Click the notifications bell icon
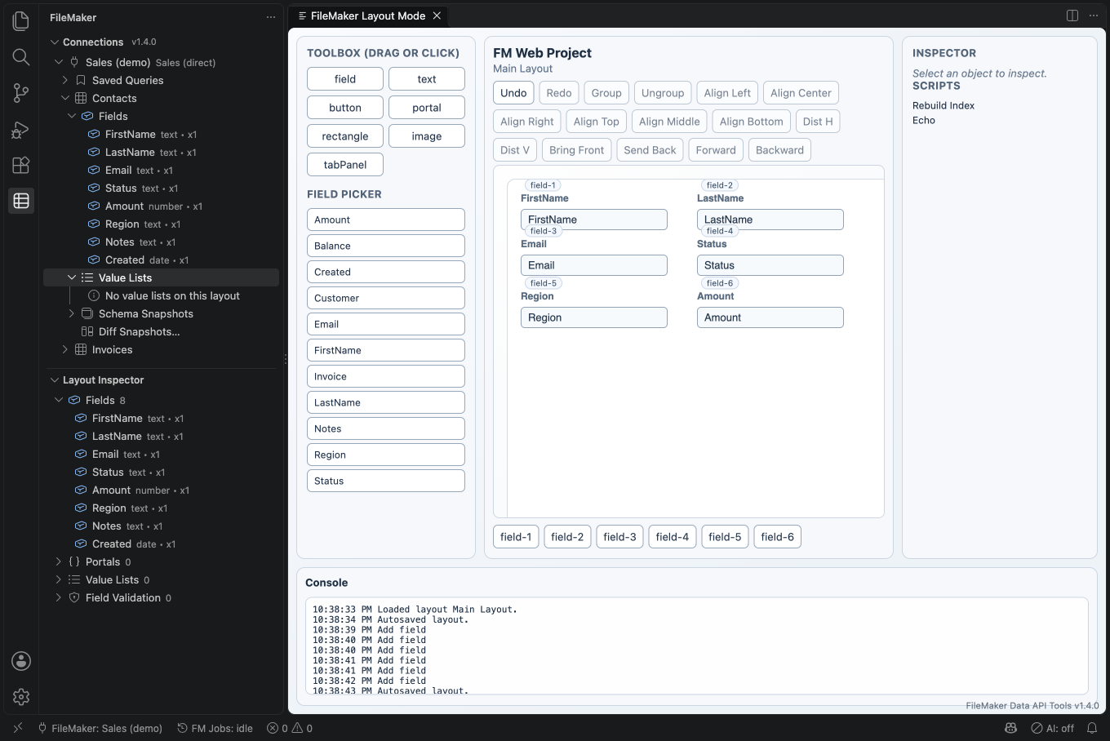Viewport: 1110px width, 741px height. tap(1092, 728)
